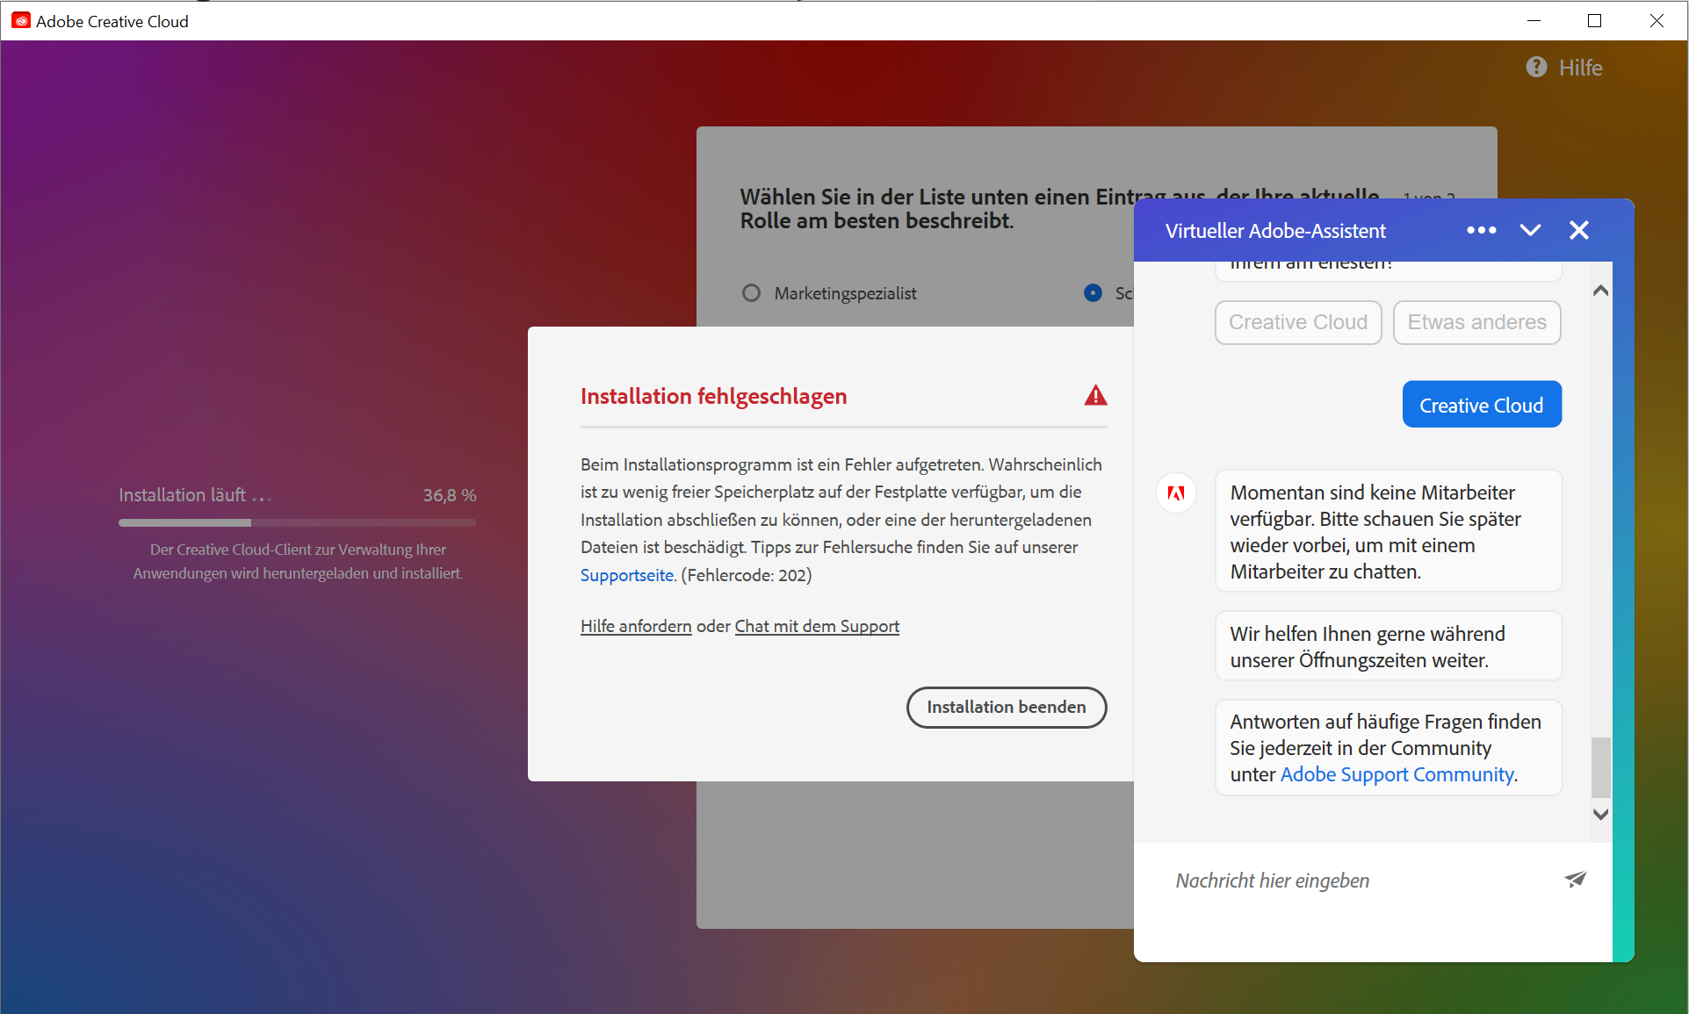
Task: Close the Virtueller Adobe-Assistent chat window
Action: click(x=1578, y=230)
